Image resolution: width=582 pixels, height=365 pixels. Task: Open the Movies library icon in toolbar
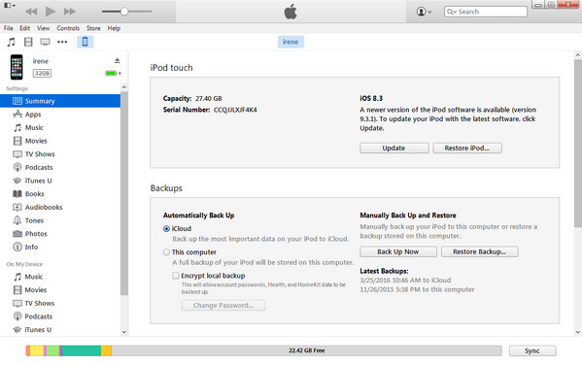pyautogui.click(x=28, y=42)
